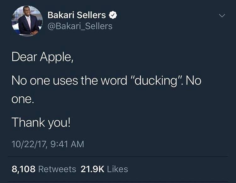Click the word "Apple," in the tweet
Viewport: 236px width, 183px height.
[x=58, y=57]
